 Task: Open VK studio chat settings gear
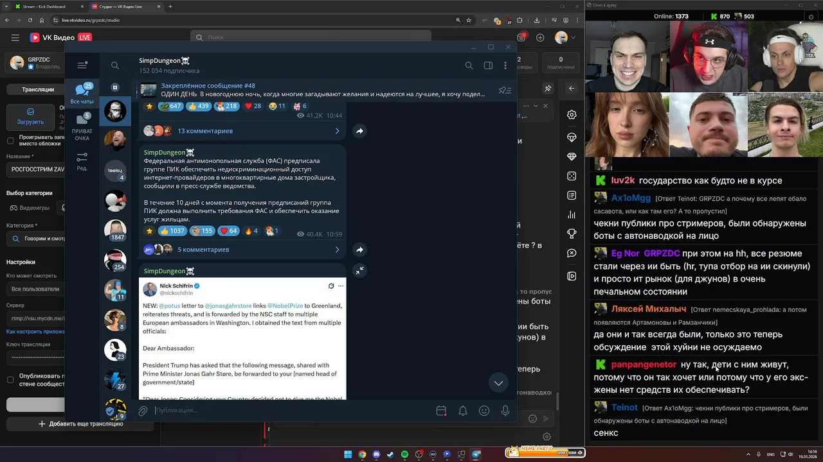pos(572,115)
